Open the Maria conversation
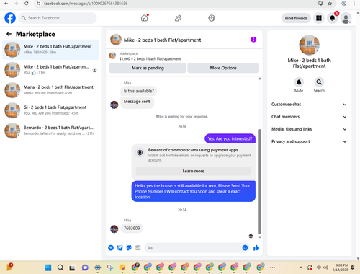The image size is (360, 274). pos(50,90)
